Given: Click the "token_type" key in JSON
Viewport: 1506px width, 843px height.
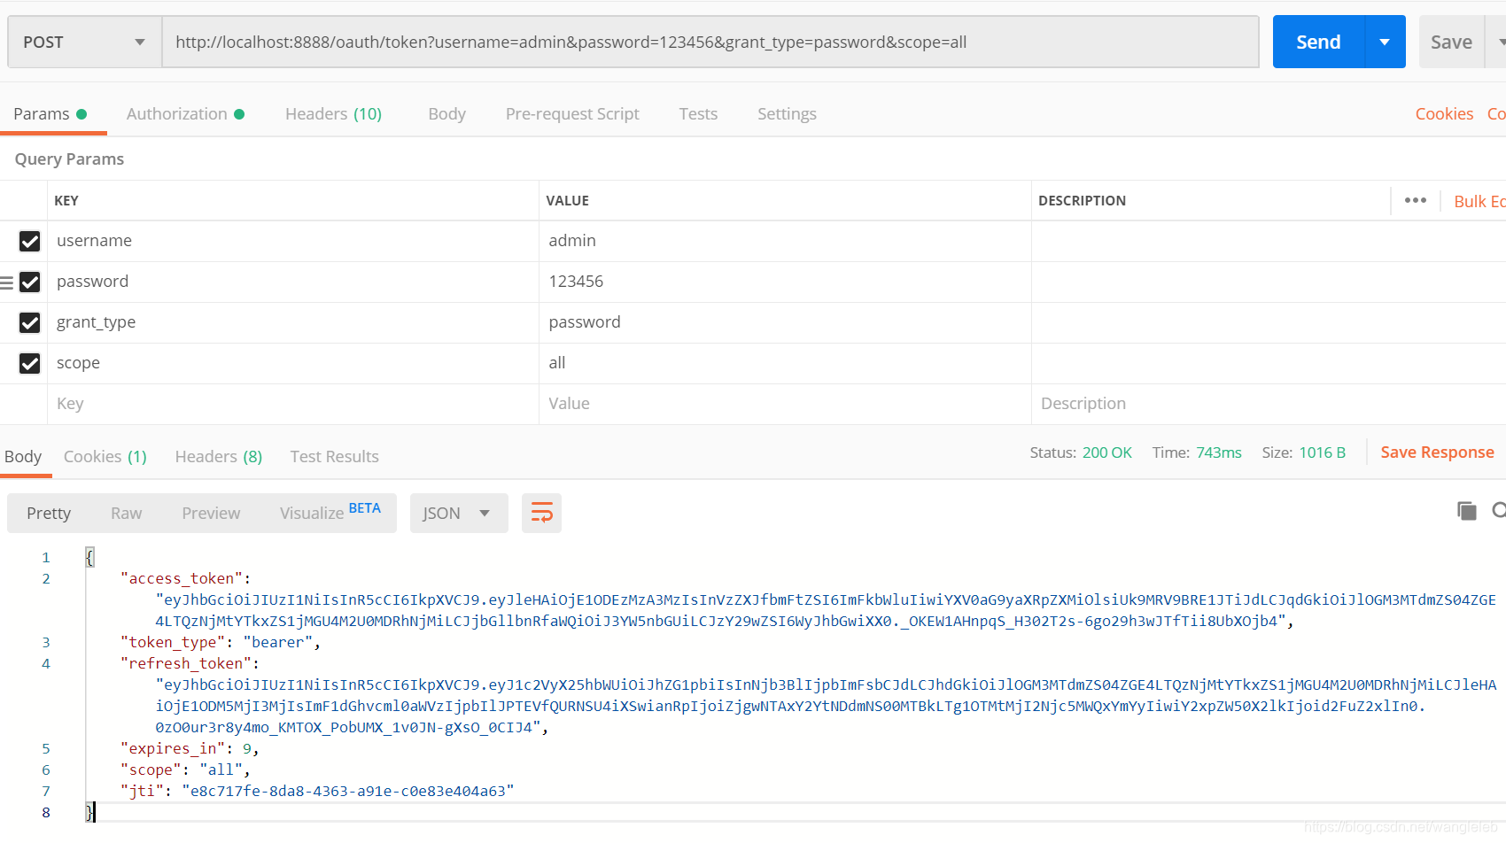Looking at the screenshot, I should [173, 642].
